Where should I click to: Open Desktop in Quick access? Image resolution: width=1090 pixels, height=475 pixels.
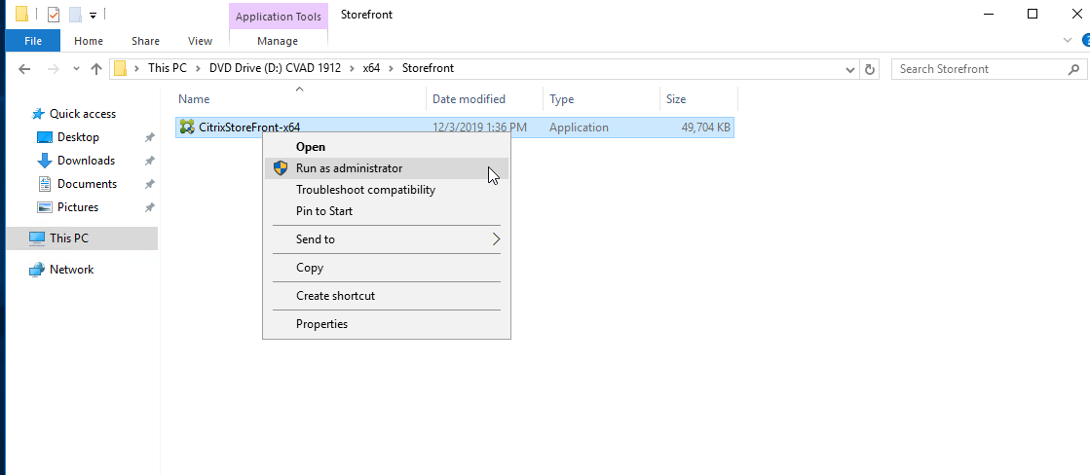coord(78,137)
